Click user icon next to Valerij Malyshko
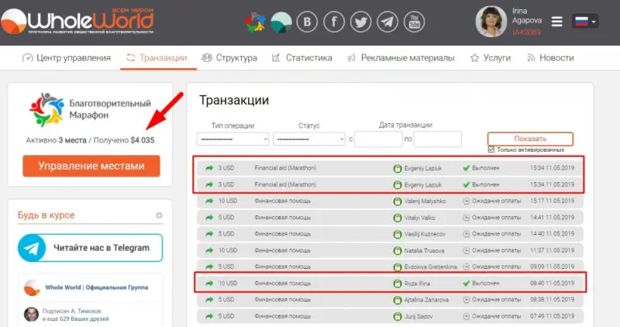This screenshot has height=327, width=620. coord(398,201)
